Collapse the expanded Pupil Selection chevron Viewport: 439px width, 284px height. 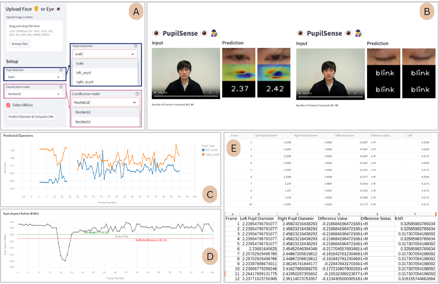tap(133, 54)
